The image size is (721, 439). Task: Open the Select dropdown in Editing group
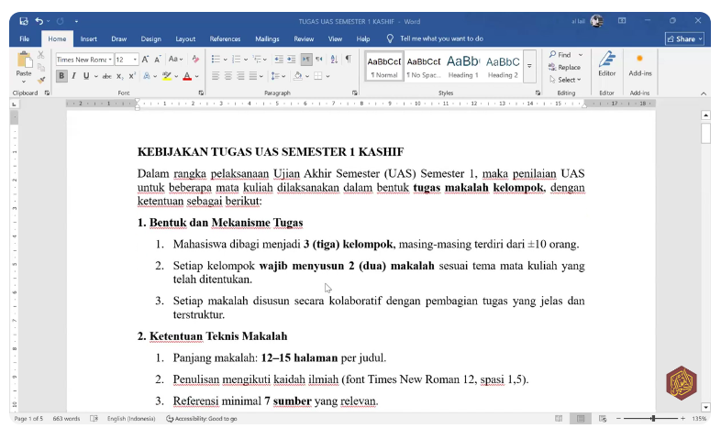tap(565, 80)
